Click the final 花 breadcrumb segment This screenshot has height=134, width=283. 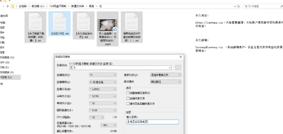pyautogui.click(x=101, y=6)
